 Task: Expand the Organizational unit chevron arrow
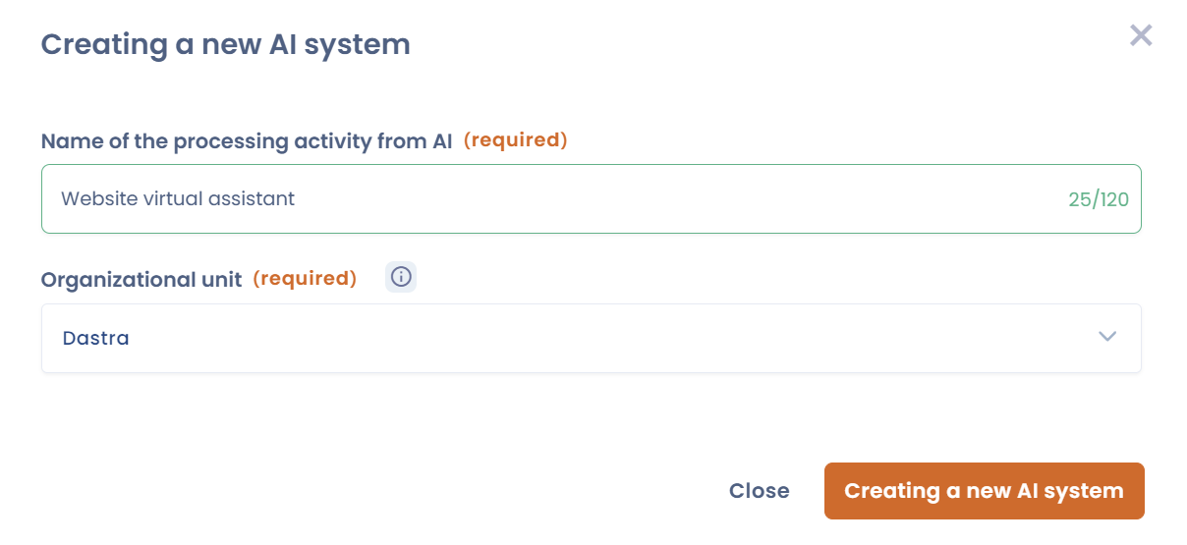coord(1107,337)
